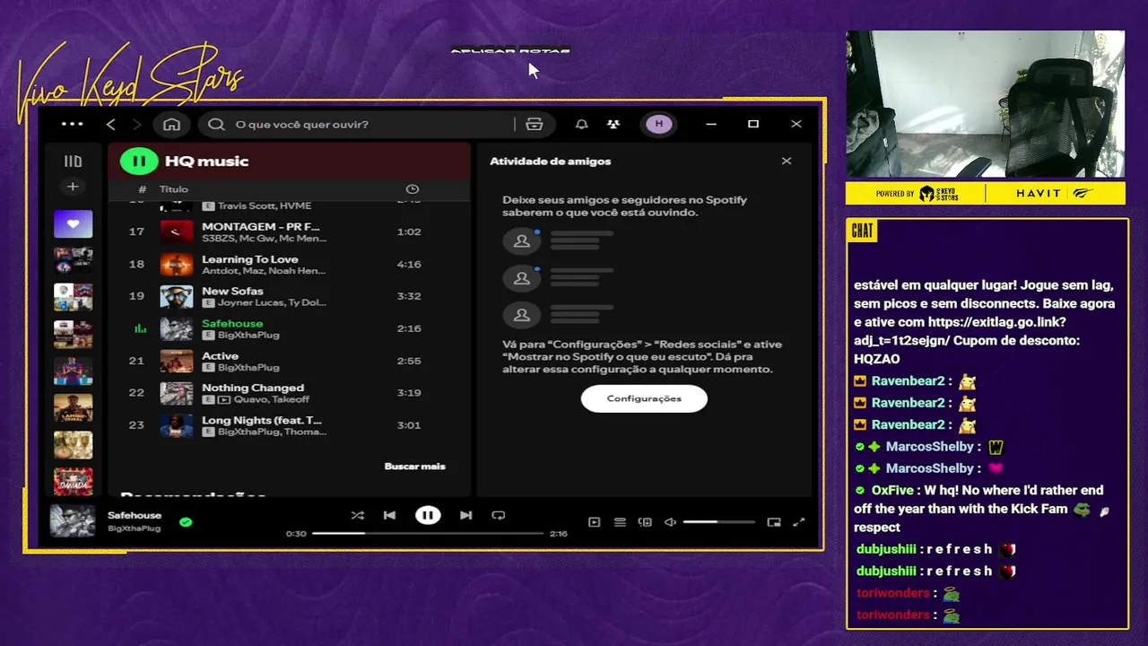Screen dimensions: 1148x646
Task: Open the queue icon
Action: [620, 522]
